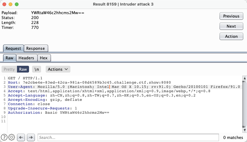Select Raw view mode toggle
This screenshot has height=142, width=247.
23,69
